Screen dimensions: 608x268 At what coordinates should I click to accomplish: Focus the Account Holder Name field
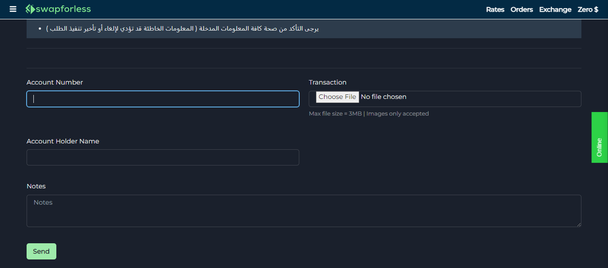point(162,157)
